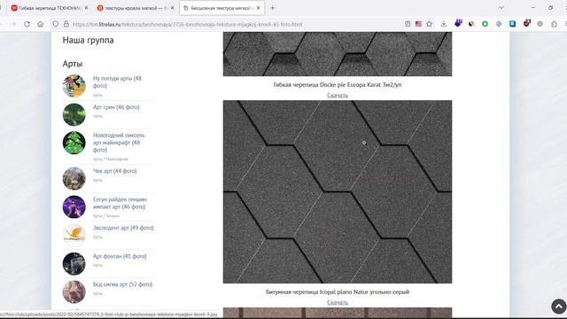The height and width of the screenshot is (319, 567).
Task: Click the Арты section heading
Action: [73, 64]
